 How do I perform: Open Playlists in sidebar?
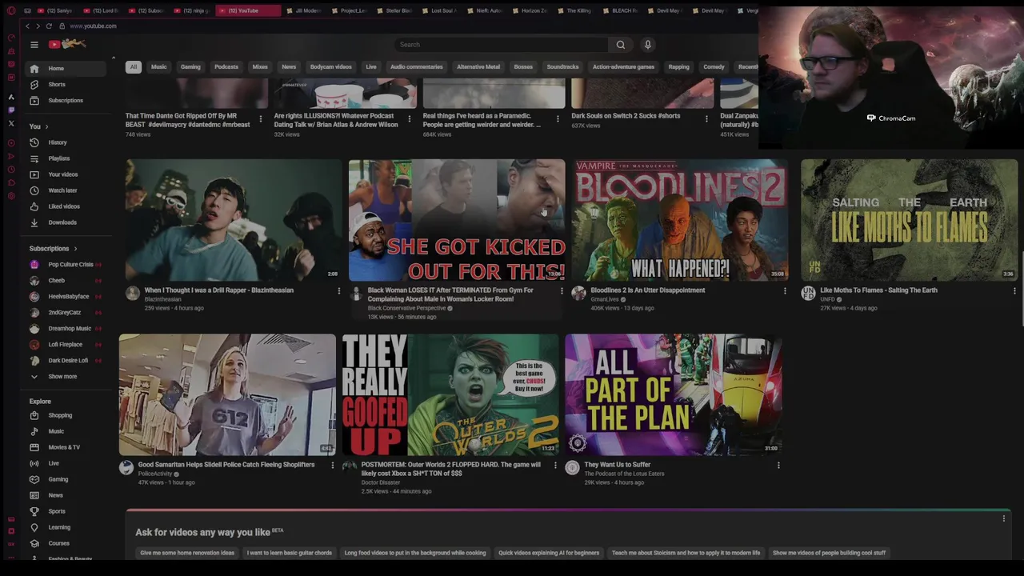(x=65, y=158)
